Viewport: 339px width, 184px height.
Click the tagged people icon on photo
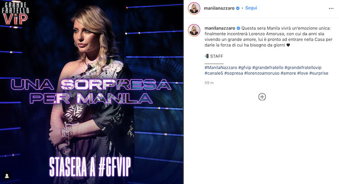pos(7,176)
